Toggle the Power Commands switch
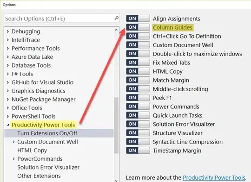The image size is (251, 182). click(138, 107)
